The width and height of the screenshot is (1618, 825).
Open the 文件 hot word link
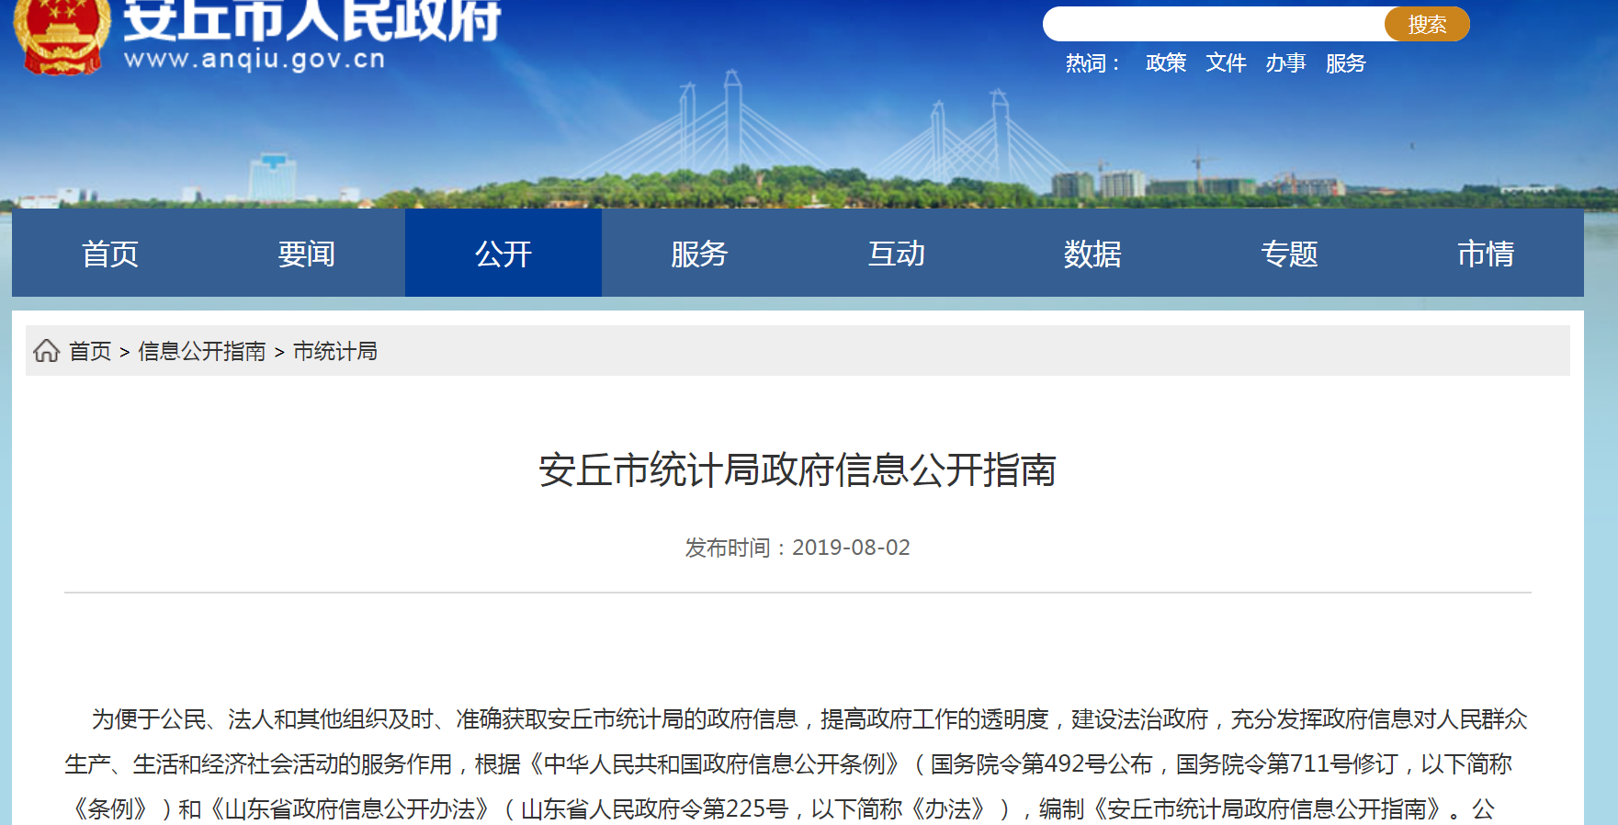1226,62
